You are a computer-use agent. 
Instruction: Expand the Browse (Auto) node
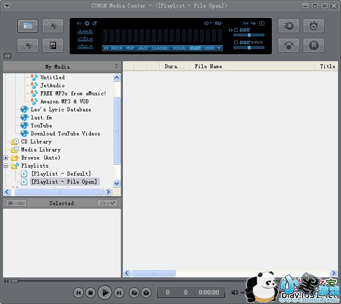click(x=6, y=158)
